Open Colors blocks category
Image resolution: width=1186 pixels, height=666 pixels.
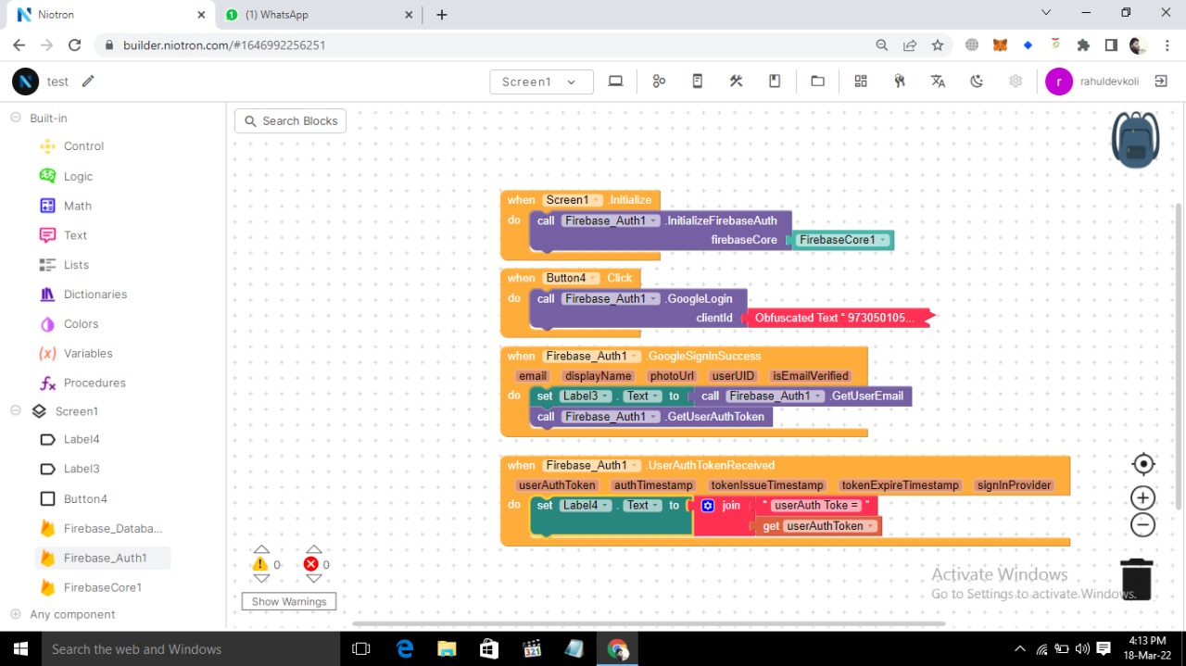coord(81,324)
